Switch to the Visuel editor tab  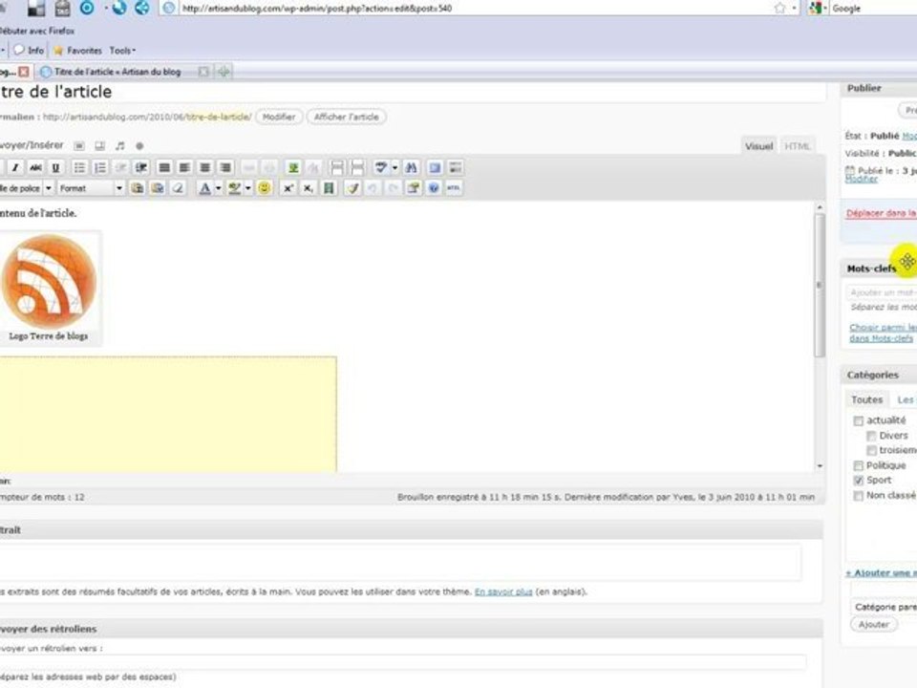tap(758, 146)
